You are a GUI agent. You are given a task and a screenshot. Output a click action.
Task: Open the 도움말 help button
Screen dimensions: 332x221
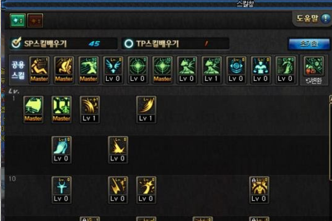click(312, 19)
